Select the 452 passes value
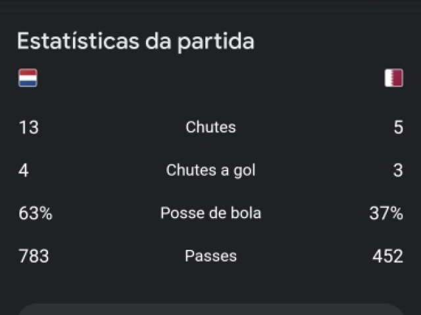The width and height of the screenshot is (421, 315). click(388, 256)
